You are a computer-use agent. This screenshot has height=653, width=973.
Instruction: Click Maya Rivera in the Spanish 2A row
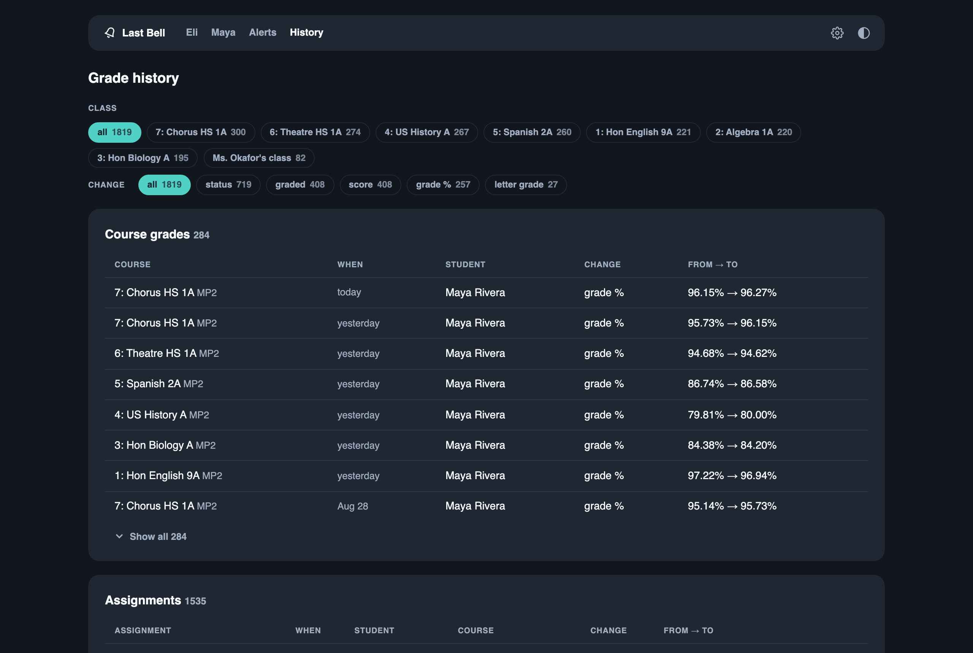tap(475, 383)
